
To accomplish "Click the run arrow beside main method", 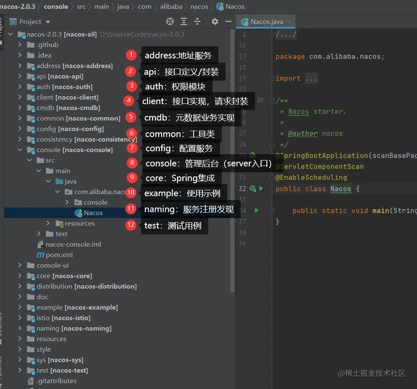I will tap(256, 210).
